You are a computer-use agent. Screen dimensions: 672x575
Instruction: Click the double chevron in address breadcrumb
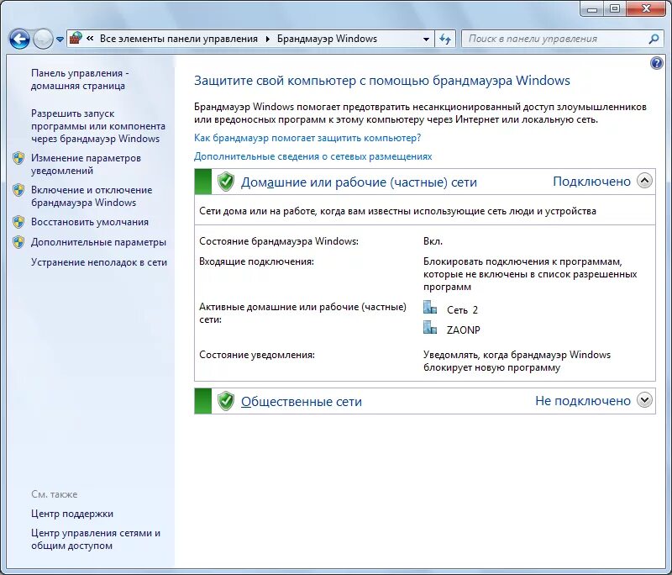tap(90, 39)
